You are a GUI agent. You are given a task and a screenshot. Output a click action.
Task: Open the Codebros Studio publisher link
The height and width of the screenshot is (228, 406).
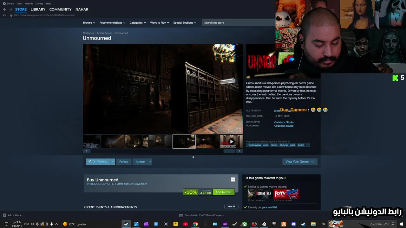pyautogui.click(x=284, y=126)
